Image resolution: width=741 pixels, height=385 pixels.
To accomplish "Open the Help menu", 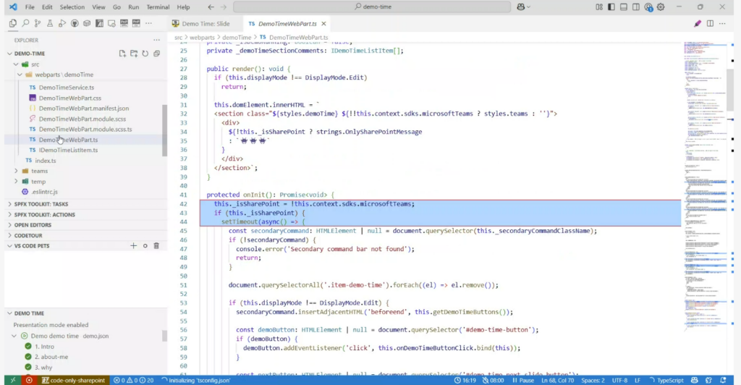I will pos(183,7).
